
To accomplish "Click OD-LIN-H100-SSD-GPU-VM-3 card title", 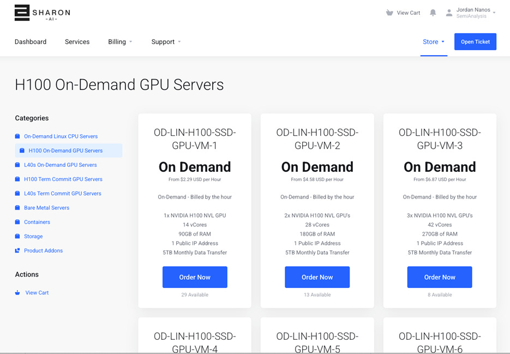I will tap(440, 139).
